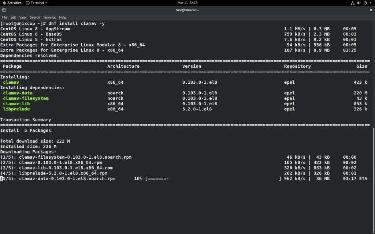The height and width of the screenshot is (234, 375).
Task: Click the 'Size' column header
Action: [361, 67]
